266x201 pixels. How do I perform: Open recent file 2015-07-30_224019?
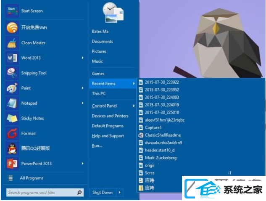tap(162, 105)
